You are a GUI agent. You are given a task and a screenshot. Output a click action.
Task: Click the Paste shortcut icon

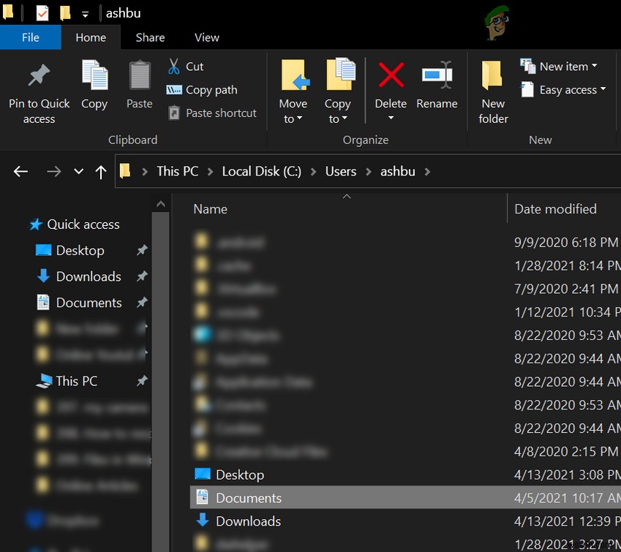pos(175,113)
